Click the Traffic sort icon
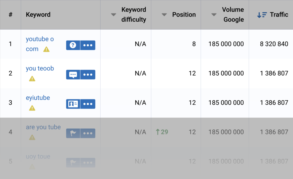Screen dimensions: 293x179 (262, 15)
